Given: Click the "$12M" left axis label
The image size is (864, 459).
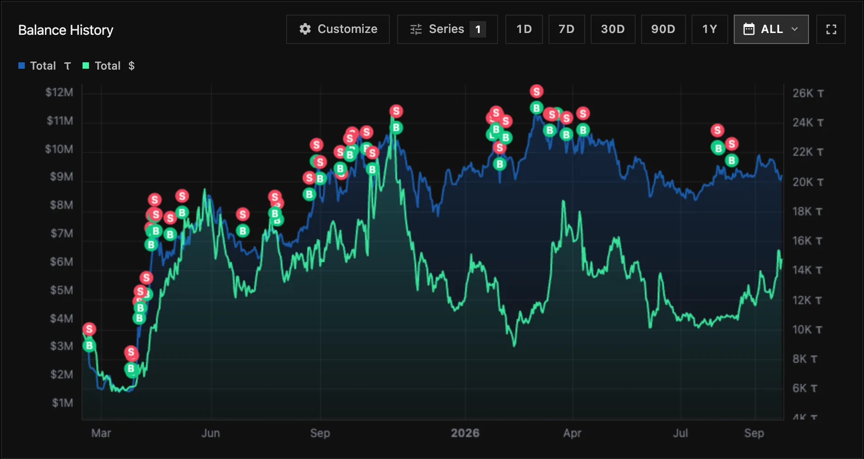Looking at the screenshot, I should (59, 93).
